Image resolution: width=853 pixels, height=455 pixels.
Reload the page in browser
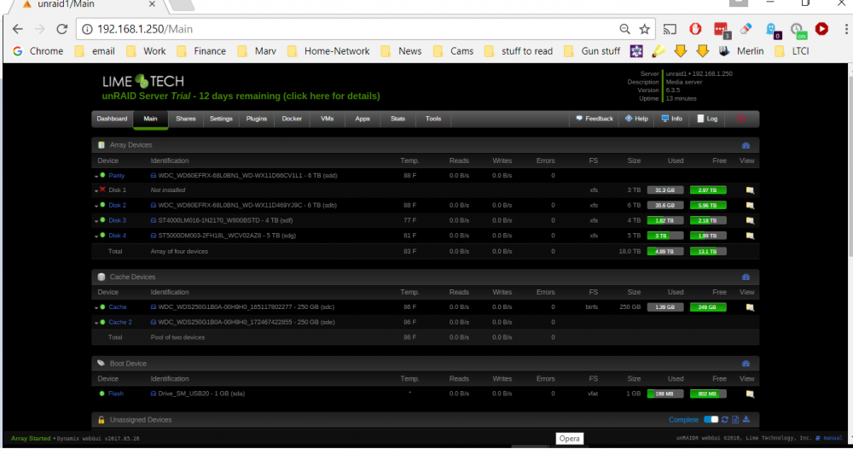(61, 29)
